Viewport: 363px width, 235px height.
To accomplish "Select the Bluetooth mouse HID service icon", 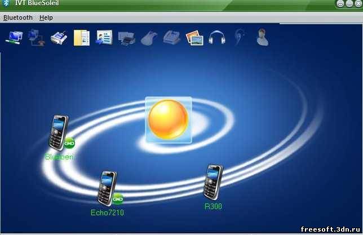I will pos(149,38).
